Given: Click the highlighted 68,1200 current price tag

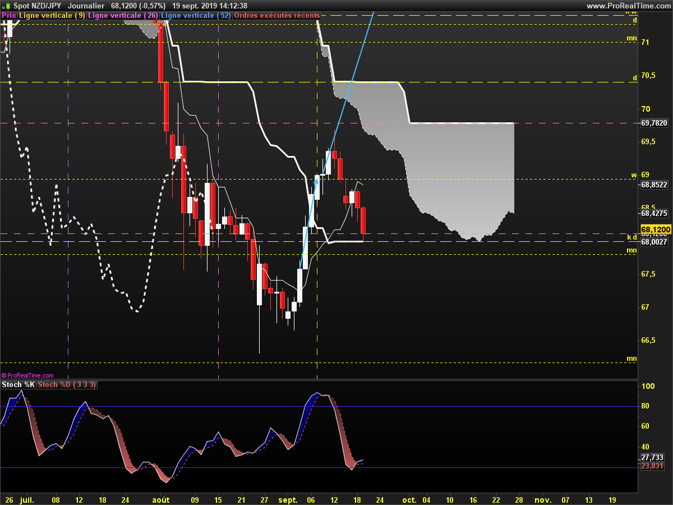Looking at the screenshot, I should pos(655,230).
